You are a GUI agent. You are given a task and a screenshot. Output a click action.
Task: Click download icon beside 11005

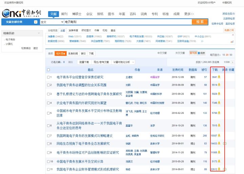[x=219, y=152]
